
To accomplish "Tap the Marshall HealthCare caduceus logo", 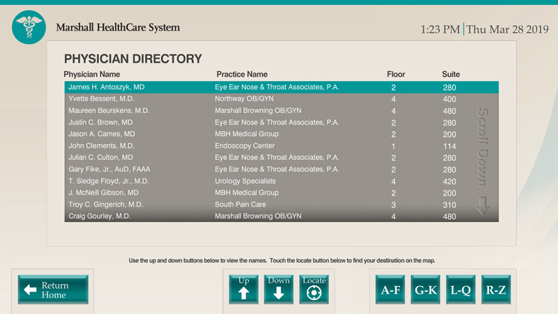I will click(29, 27).
